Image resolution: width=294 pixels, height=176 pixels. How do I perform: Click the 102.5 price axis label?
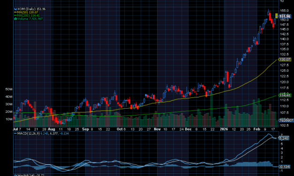284,125
